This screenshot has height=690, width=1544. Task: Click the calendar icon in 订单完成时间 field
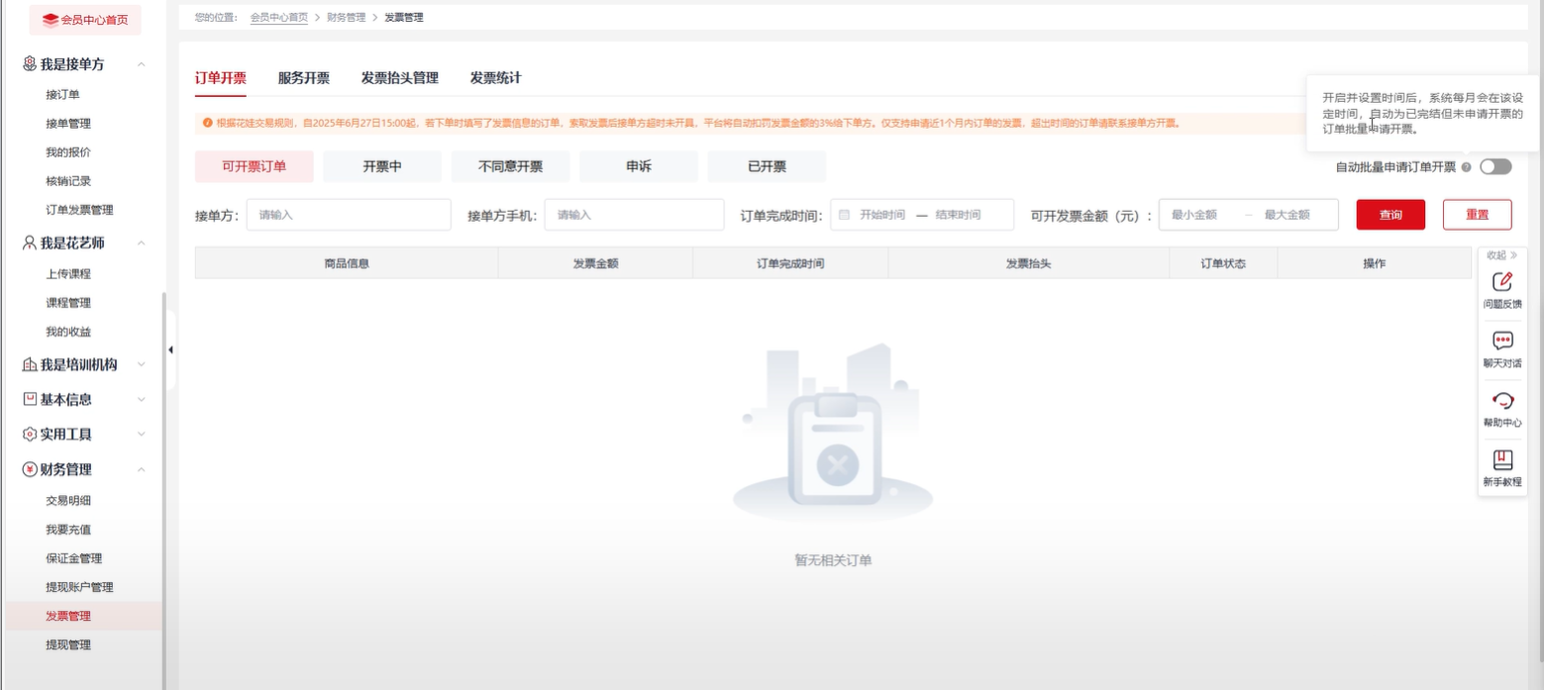(844, 215)
